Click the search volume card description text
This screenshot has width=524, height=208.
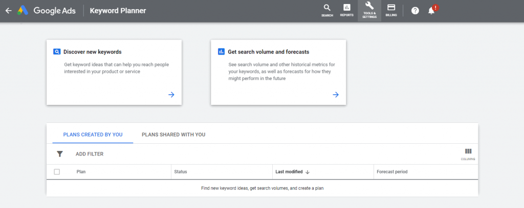(282, 71)
